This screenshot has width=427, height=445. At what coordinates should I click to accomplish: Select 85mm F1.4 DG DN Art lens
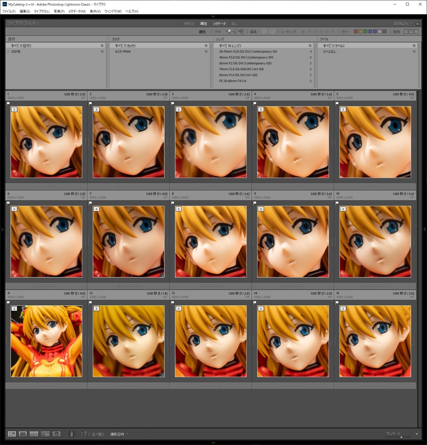(264, 75)
